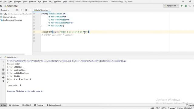
Task: Open the Help menu
Action: pyautogui.click(x=65, y=2)
